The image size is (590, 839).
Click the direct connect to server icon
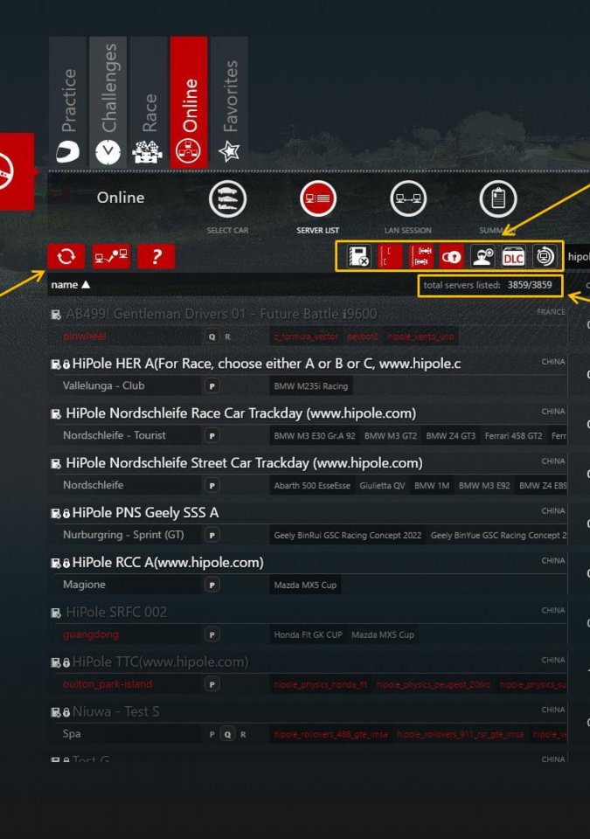111,256
